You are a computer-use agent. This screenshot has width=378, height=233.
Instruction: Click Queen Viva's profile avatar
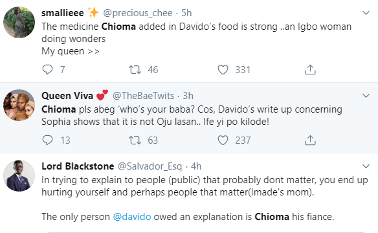click(x=19, y=105)
